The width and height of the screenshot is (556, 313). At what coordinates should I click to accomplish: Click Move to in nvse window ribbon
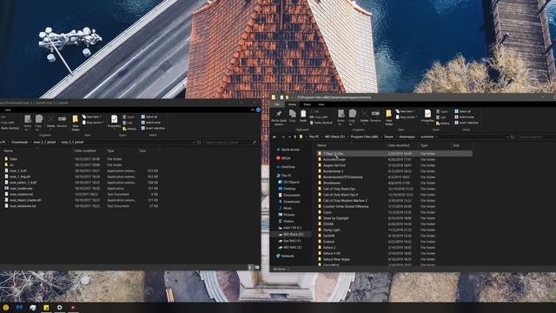27,123
